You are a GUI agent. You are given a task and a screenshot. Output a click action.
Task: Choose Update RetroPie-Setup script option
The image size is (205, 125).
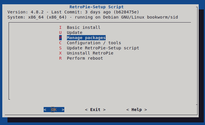tap(103, 48)
